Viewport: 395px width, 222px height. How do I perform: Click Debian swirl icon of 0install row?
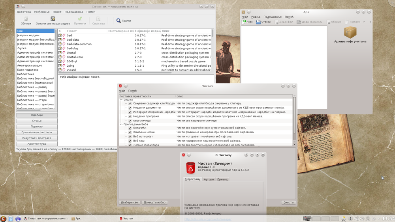point(64,53)
